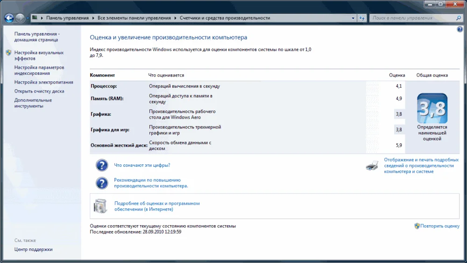Expand the arrow after 'Все элементы панели управления'
Screen dimensions: 467x263
coord(175,18)
